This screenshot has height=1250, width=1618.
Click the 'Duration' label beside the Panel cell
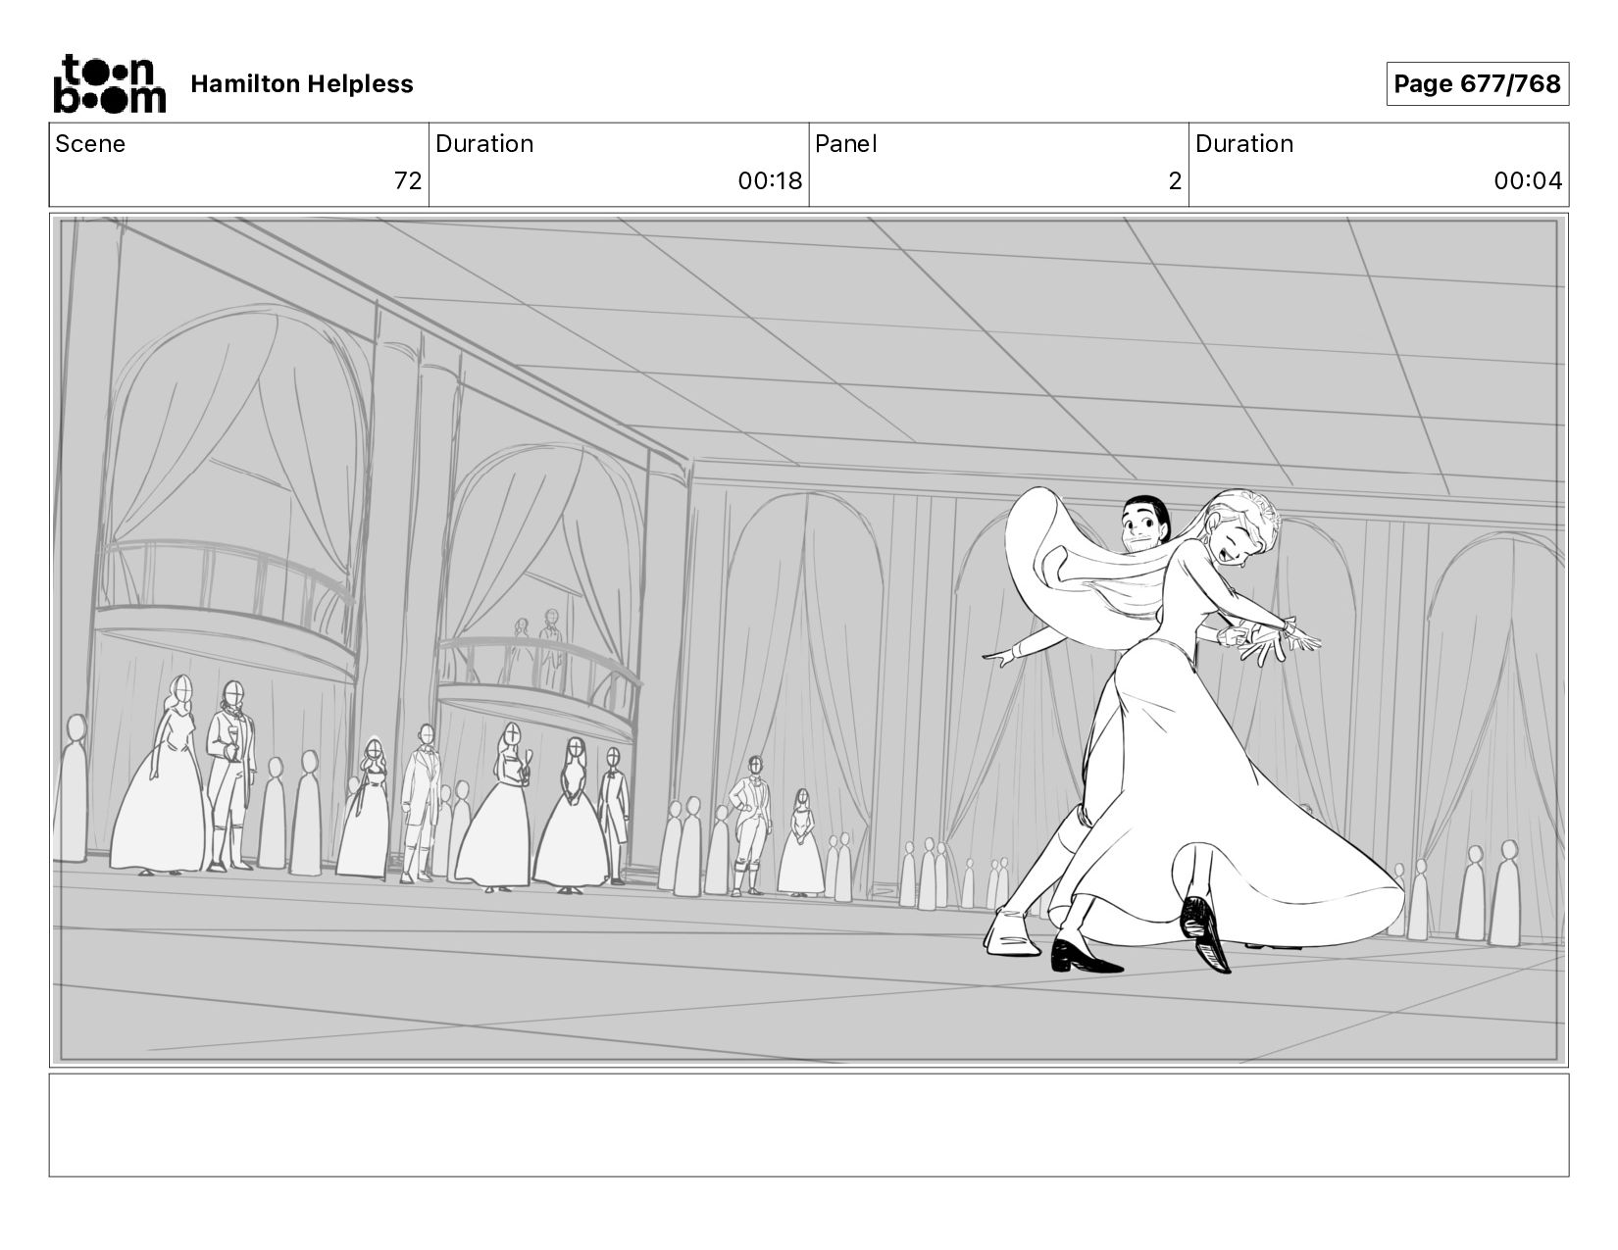(x=1244, y=144)
